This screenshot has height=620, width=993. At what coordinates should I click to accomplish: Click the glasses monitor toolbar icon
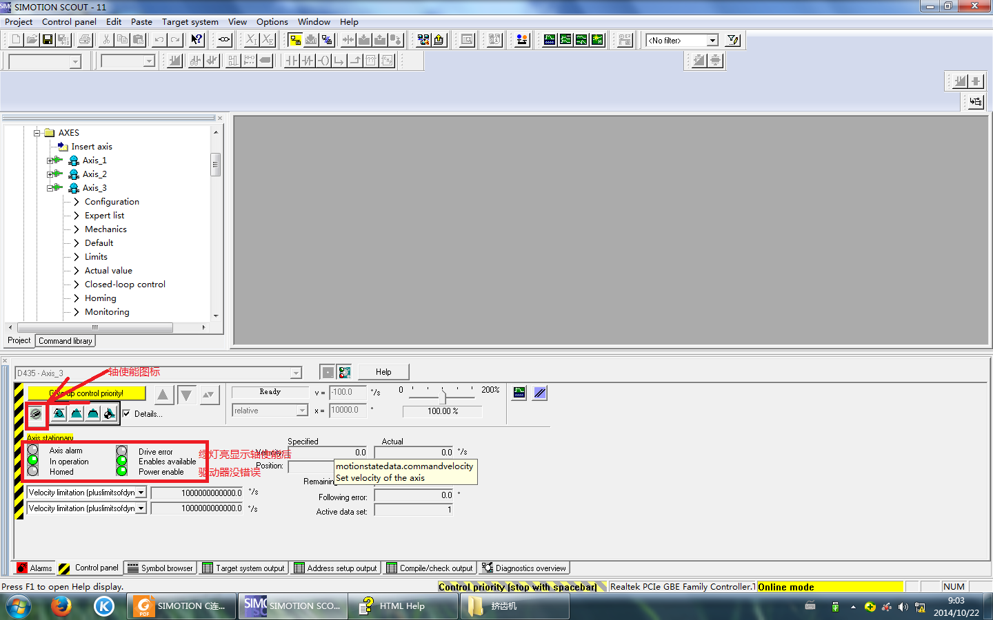224,40
